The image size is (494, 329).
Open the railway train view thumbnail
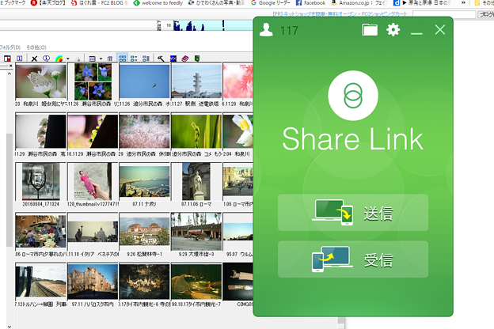[40, 281]
